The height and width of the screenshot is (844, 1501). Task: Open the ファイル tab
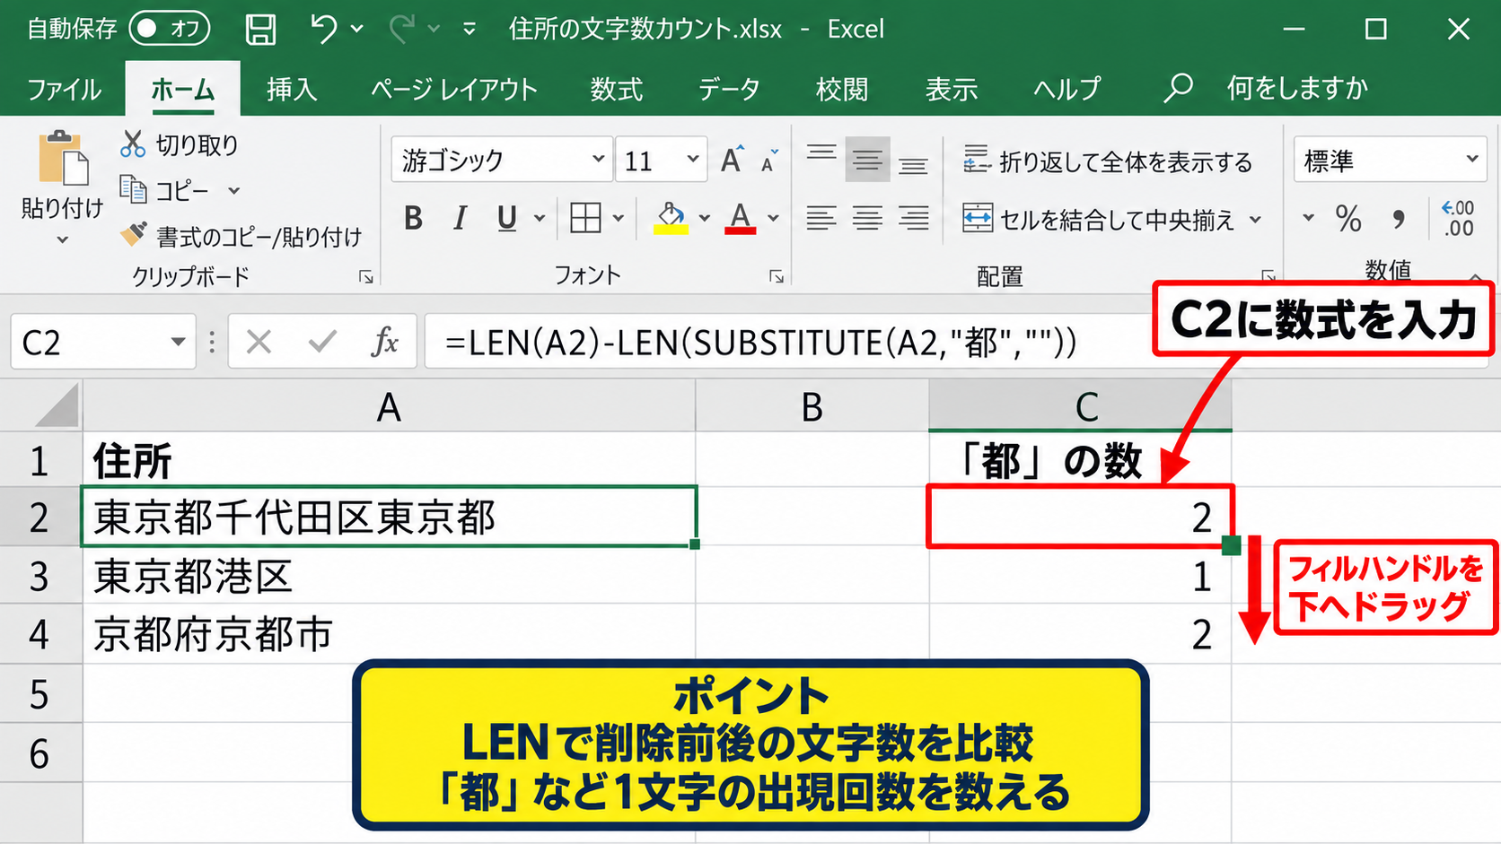click(x=64, y=89)
